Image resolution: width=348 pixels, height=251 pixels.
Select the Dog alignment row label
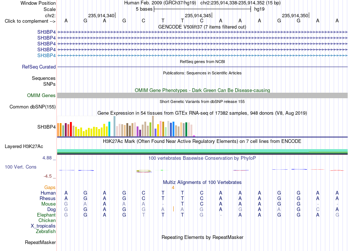[x=51, y=210]
